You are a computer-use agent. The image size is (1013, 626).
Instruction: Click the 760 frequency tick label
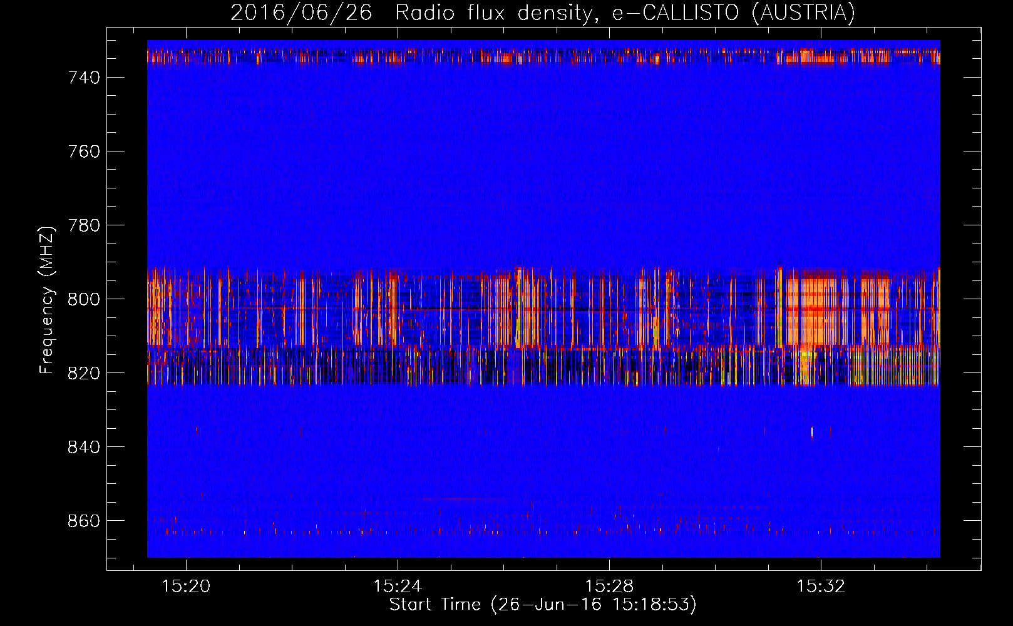click(x=84, y=151)
